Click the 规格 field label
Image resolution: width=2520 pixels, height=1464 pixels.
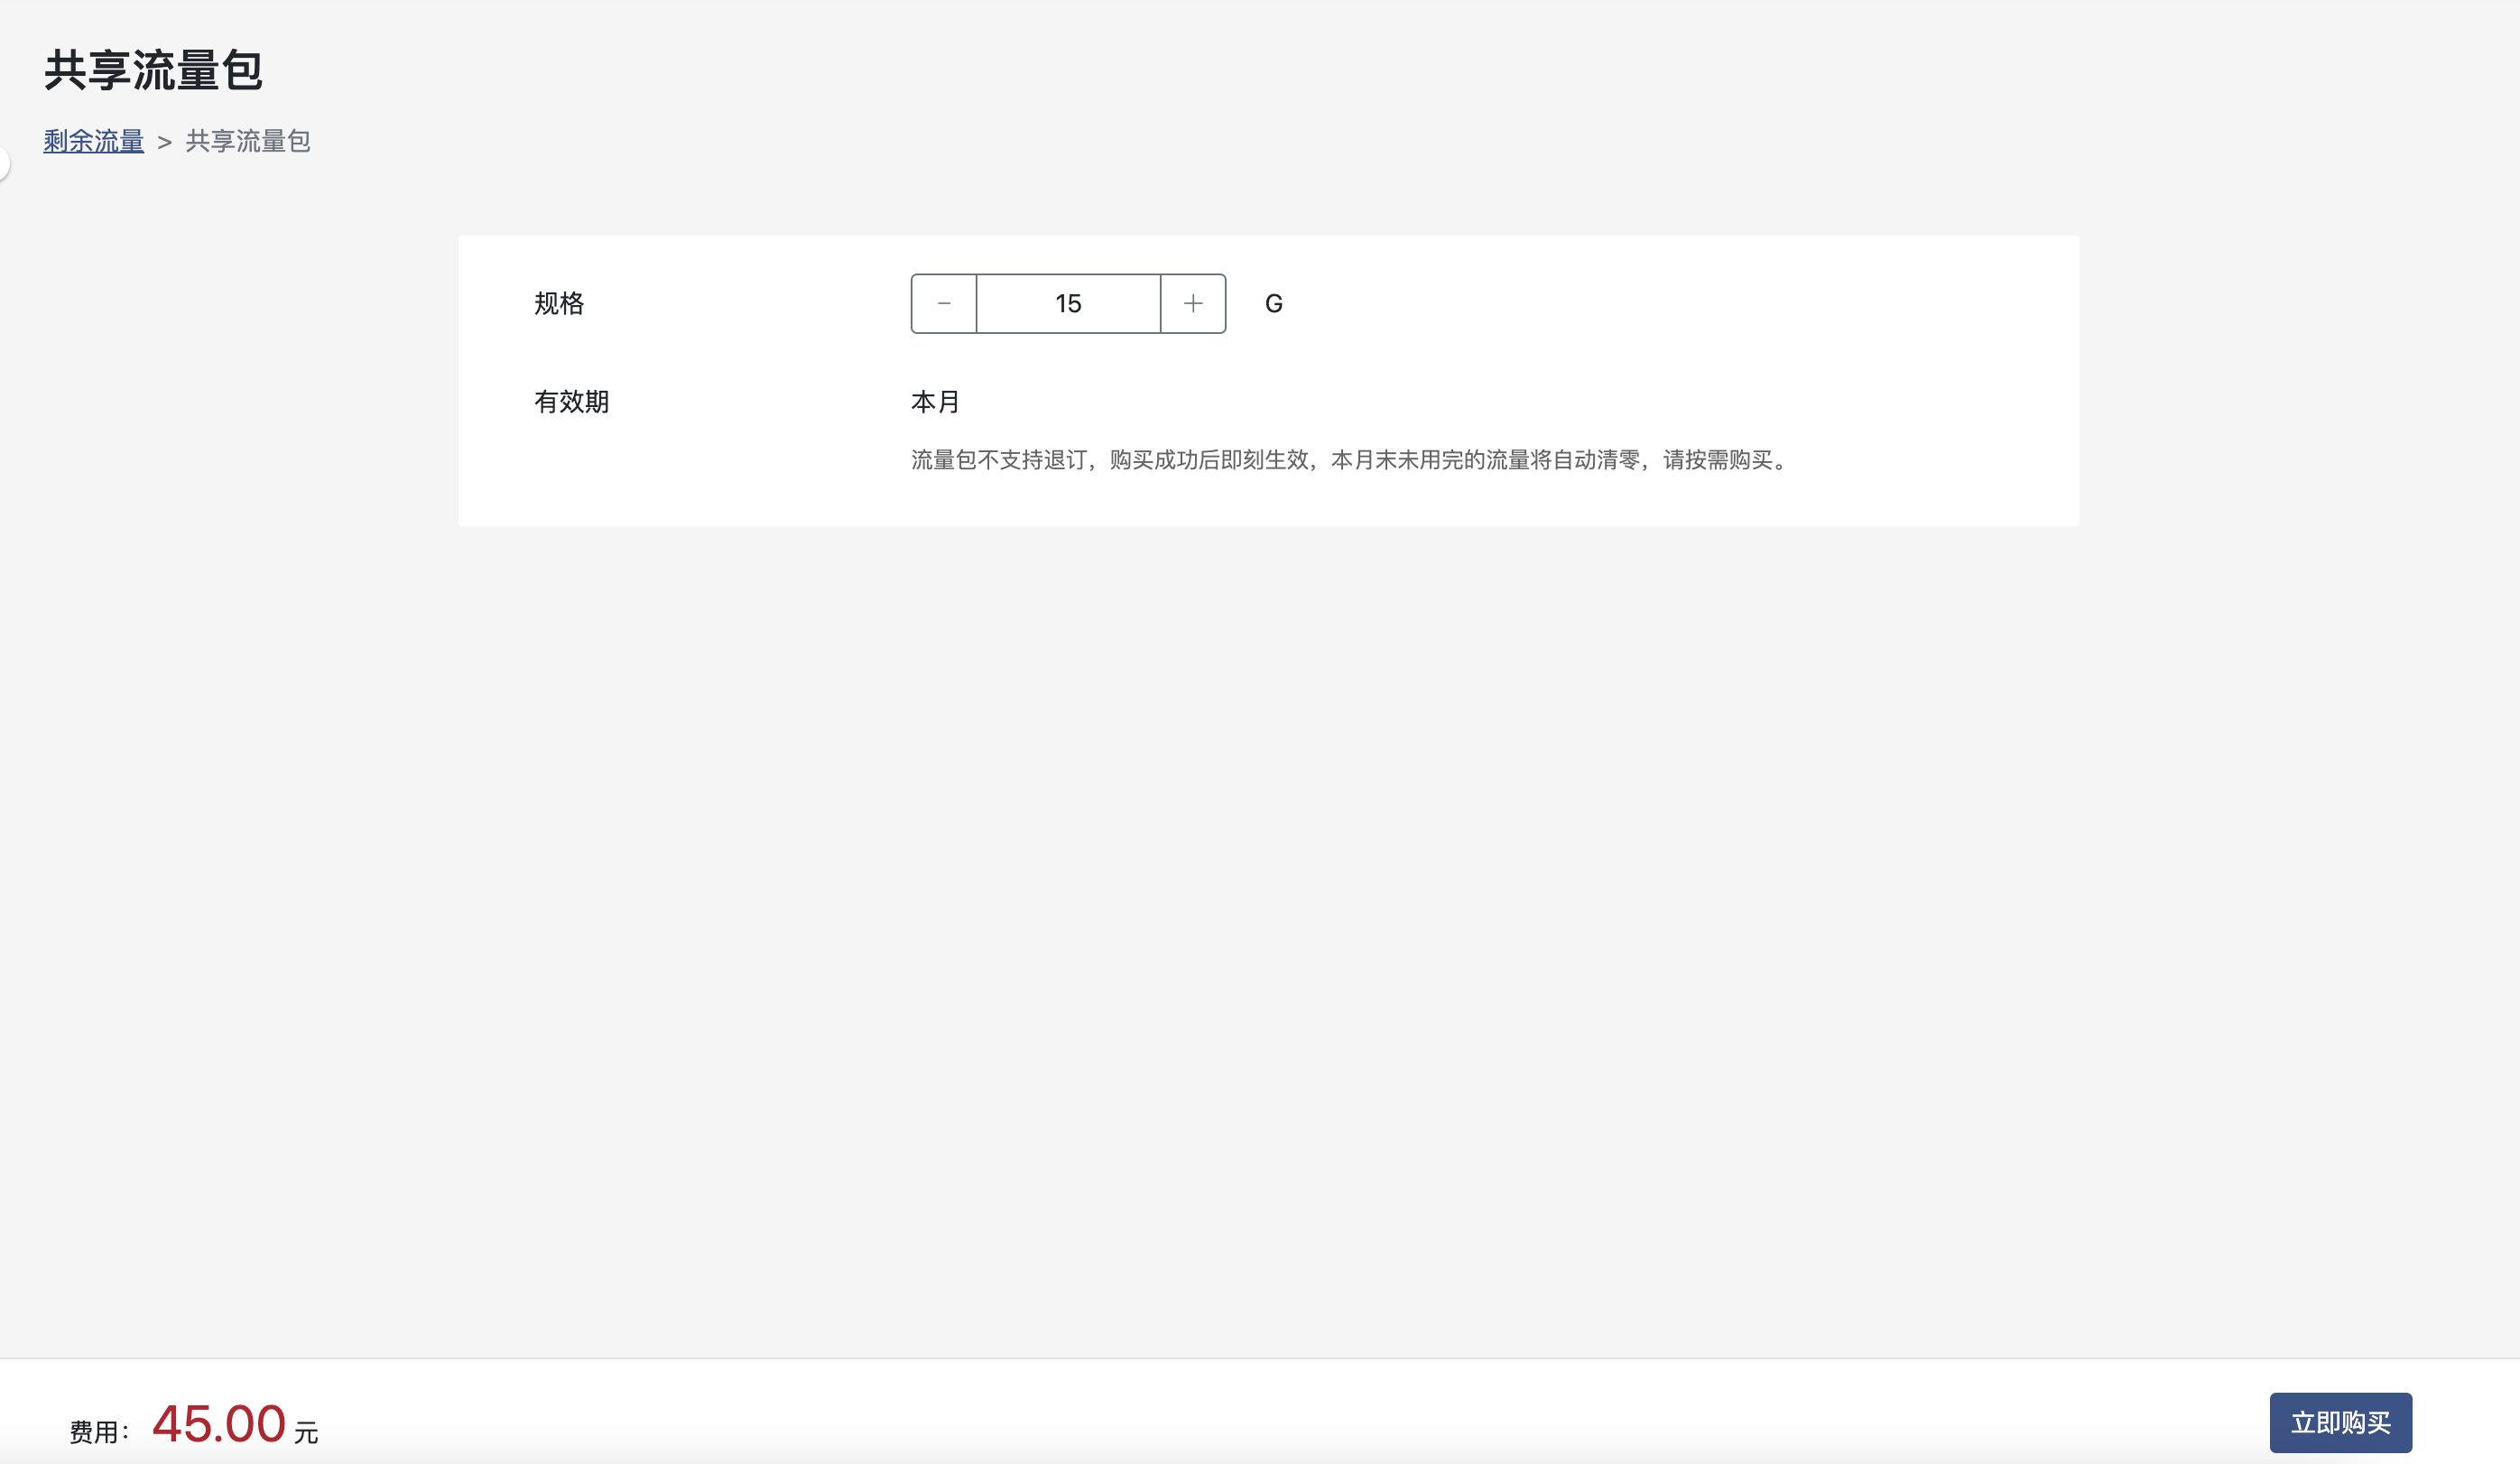tap(559, 303)
